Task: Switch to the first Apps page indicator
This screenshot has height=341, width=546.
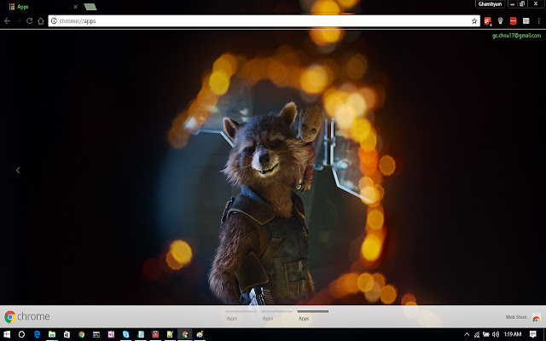Action: 241,315
